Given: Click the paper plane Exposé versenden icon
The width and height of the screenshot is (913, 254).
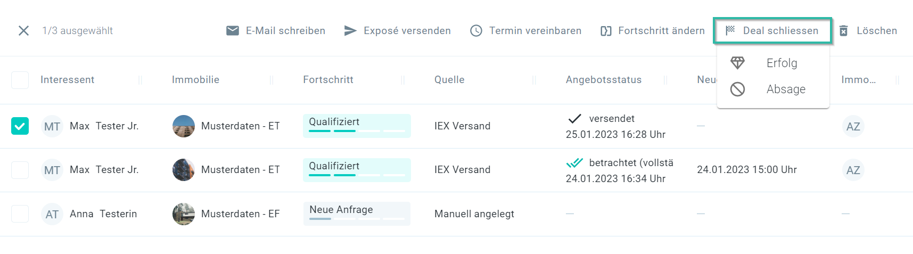Looking at the screenshot, I should pyautogui.click(x=350, y=31).
